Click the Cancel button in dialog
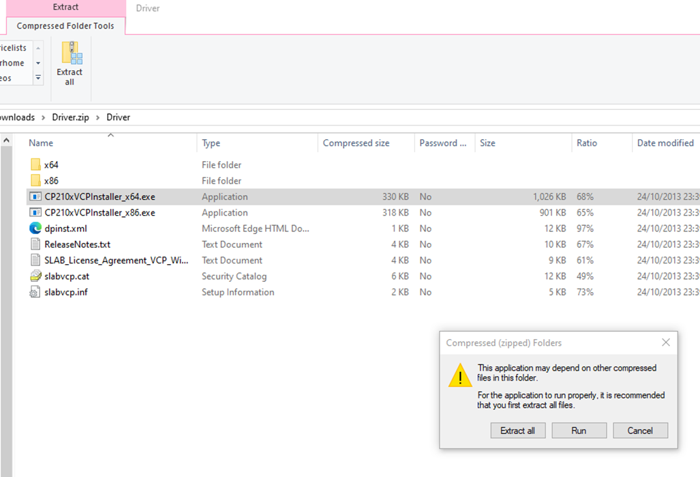Screen dimensions: 700x477 (x=640, y=431)
